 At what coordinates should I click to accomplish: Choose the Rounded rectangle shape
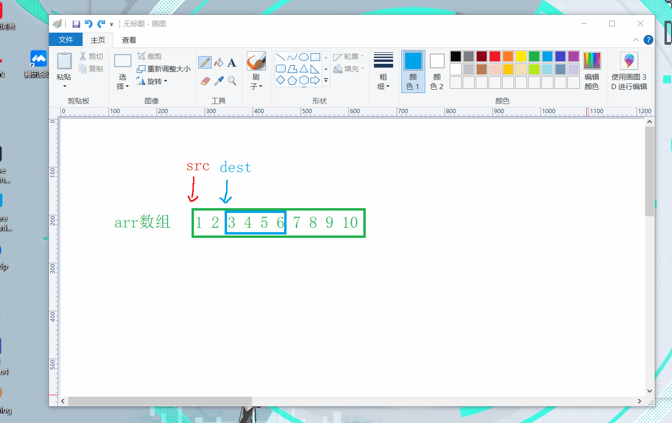(281, 69)
